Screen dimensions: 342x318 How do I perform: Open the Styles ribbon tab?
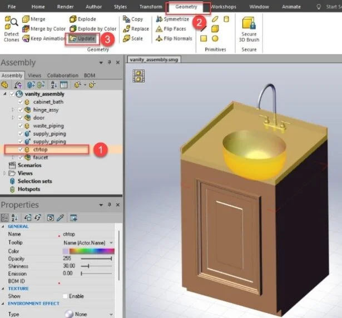121,7
